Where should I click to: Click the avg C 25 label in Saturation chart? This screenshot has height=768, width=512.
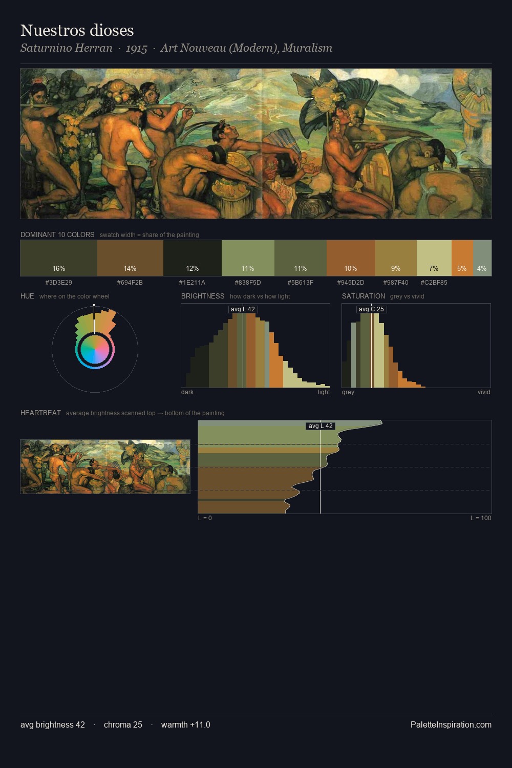(x=371, y=309)
